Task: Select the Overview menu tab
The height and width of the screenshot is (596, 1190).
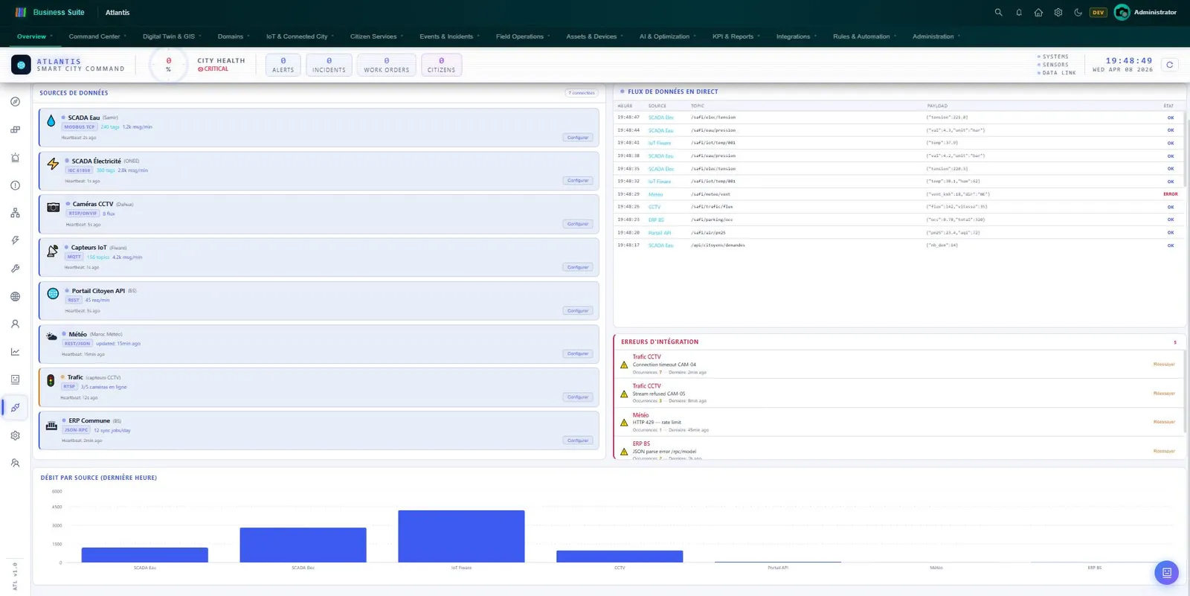Action: 34,36
